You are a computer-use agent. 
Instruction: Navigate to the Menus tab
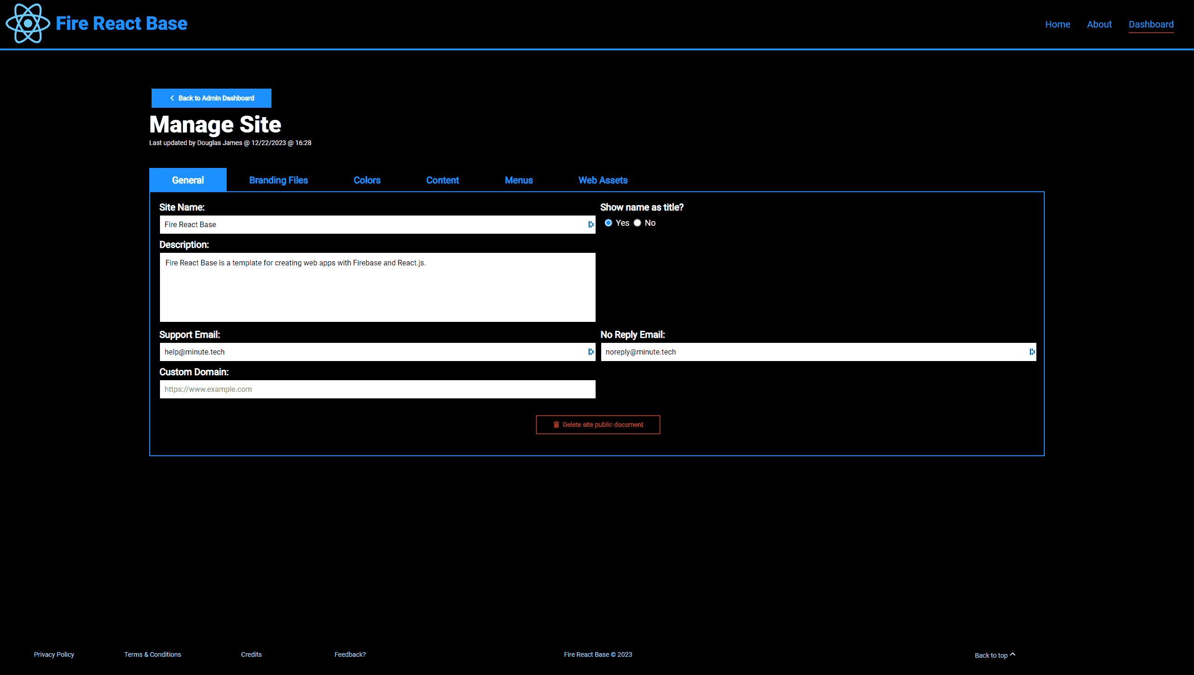[518, 180]
